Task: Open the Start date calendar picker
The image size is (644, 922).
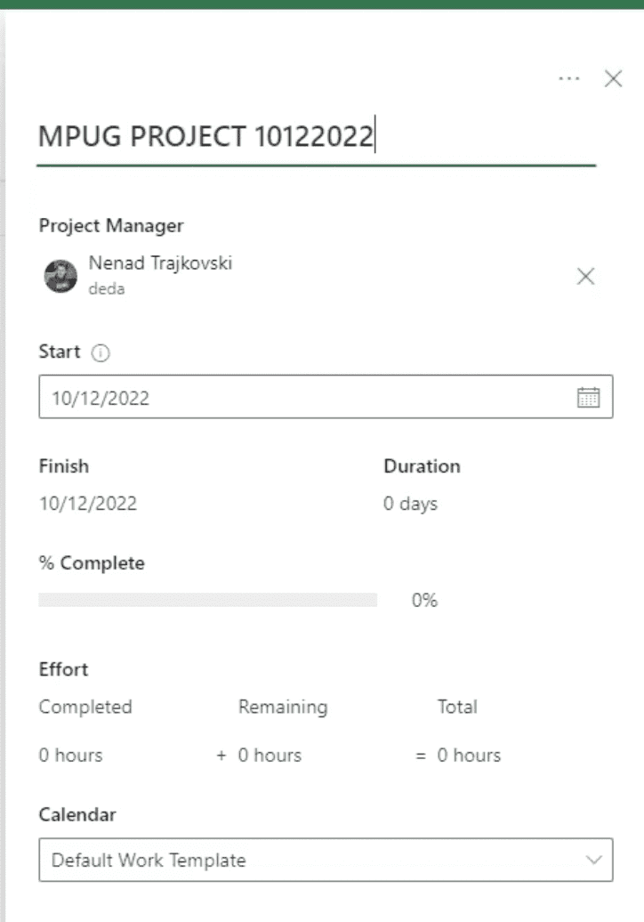Action: click(588, 398)
